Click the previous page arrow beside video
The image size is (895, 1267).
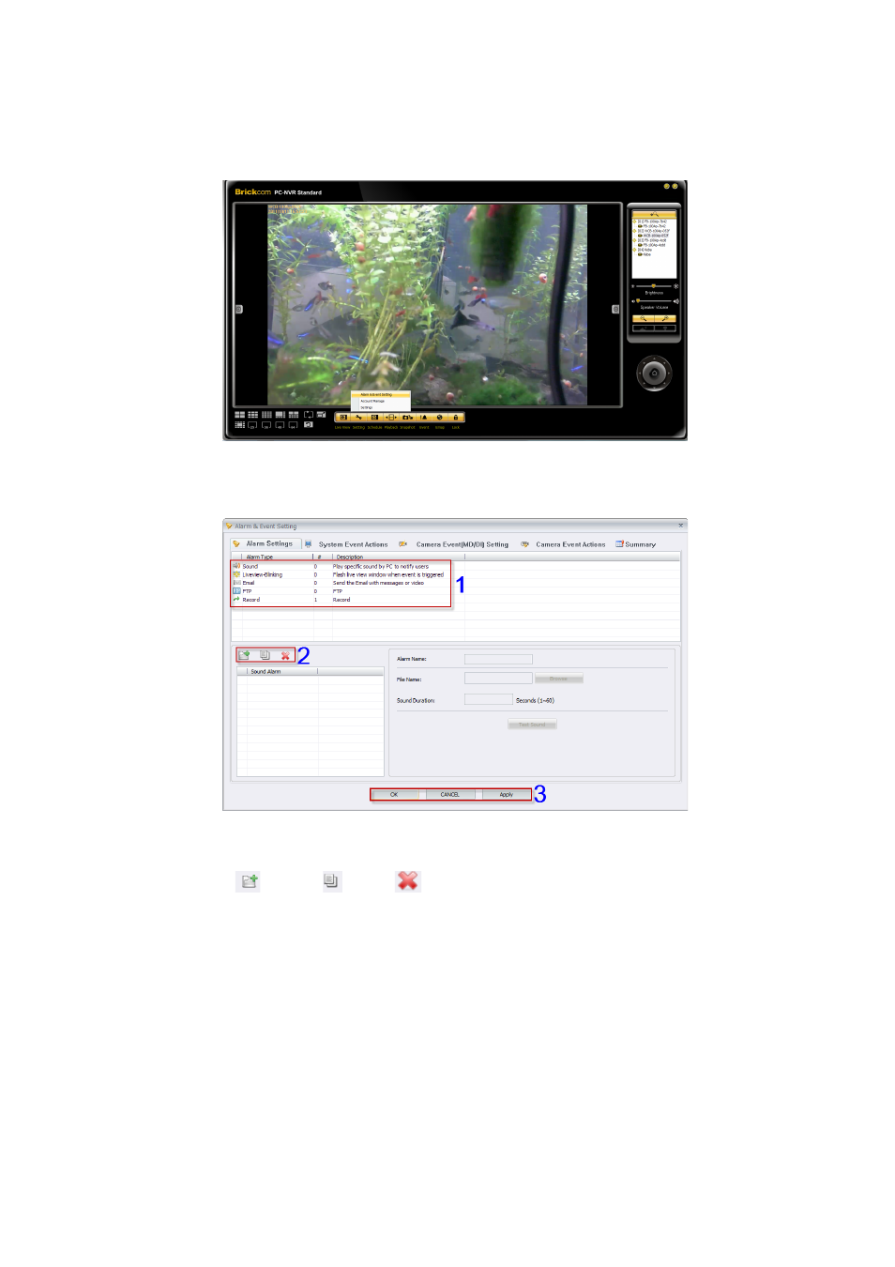coord(238,309)
